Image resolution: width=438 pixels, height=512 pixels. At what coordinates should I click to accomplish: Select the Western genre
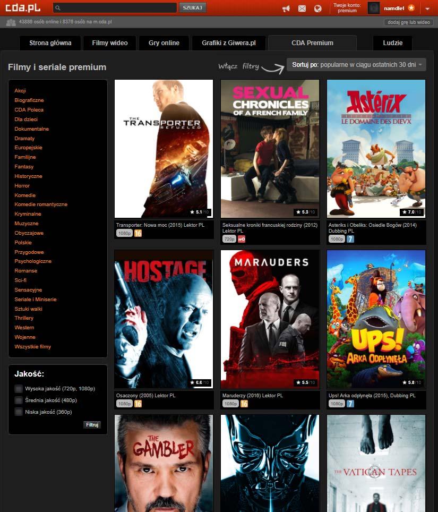[24, 328]
